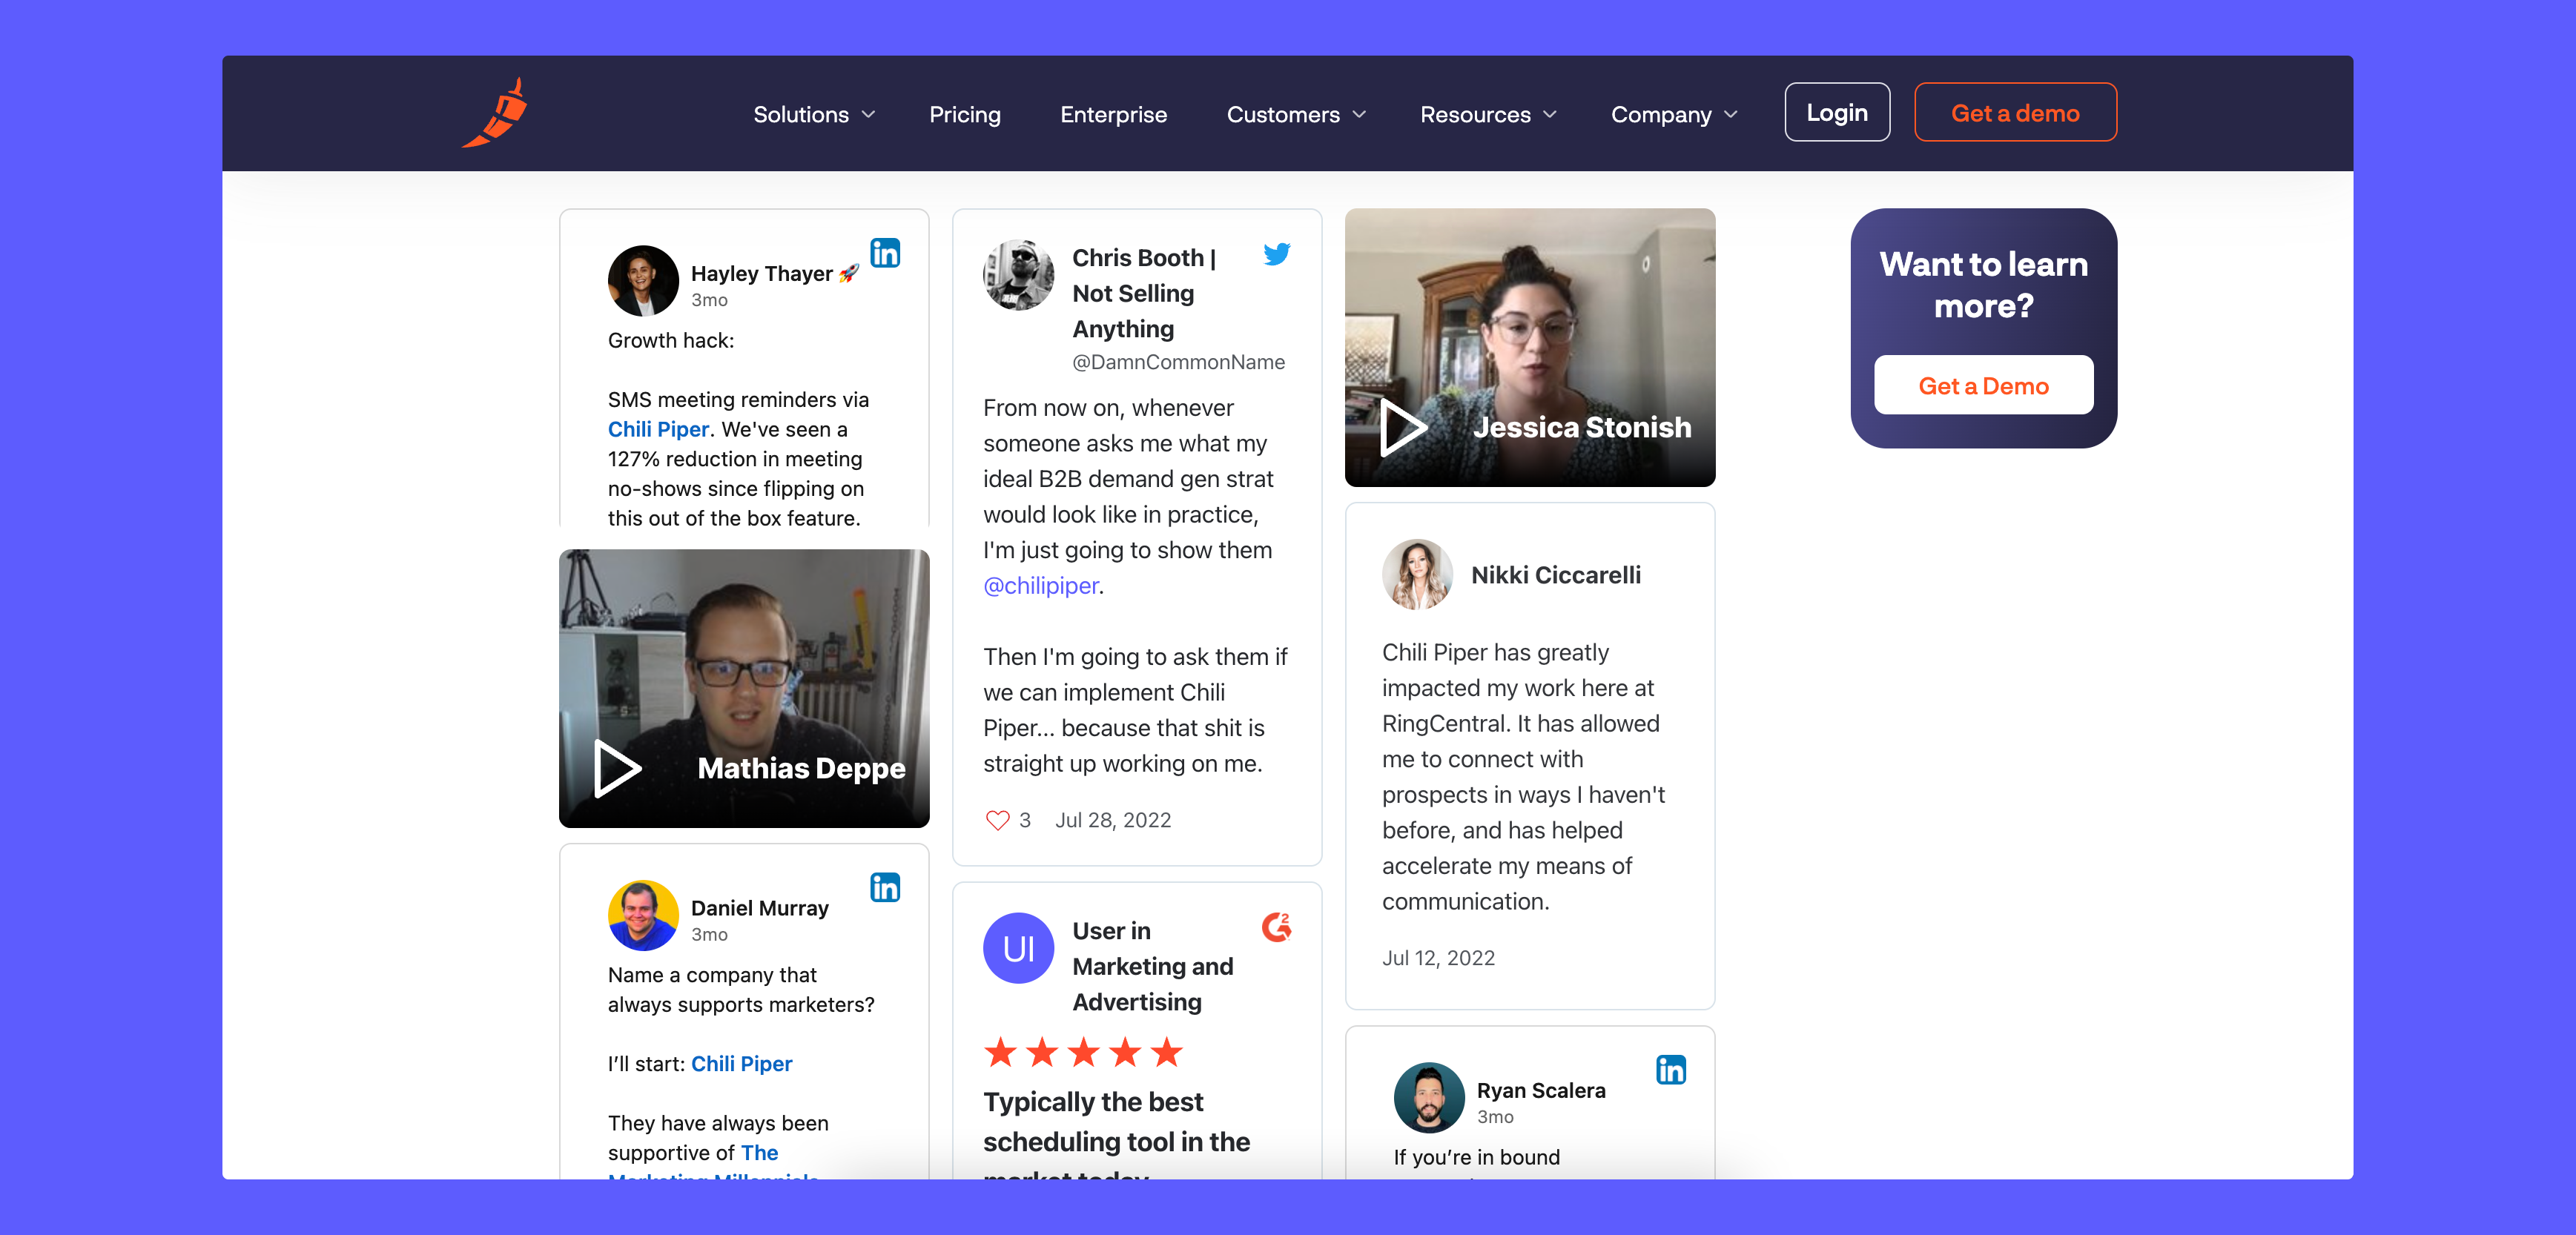Open the Chili Piper link in Hayley's post

658,429
